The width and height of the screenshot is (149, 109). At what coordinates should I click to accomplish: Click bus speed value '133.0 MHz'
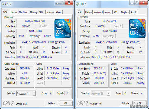click(99, 78)
